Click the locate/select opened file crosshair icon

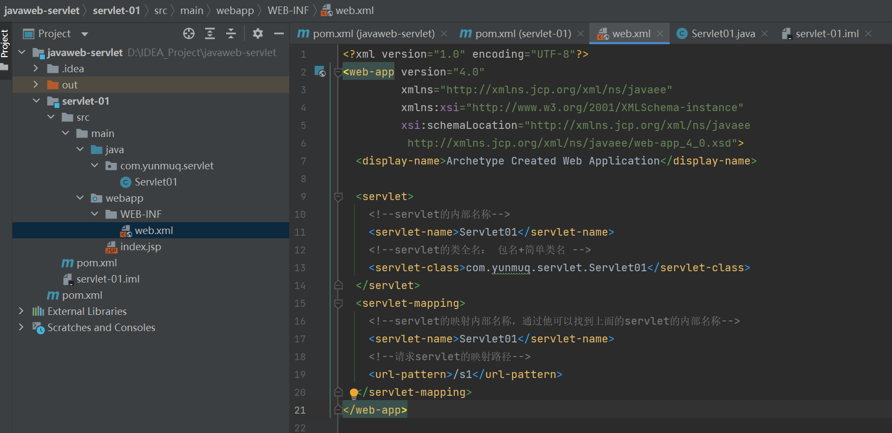pos(188,33)
